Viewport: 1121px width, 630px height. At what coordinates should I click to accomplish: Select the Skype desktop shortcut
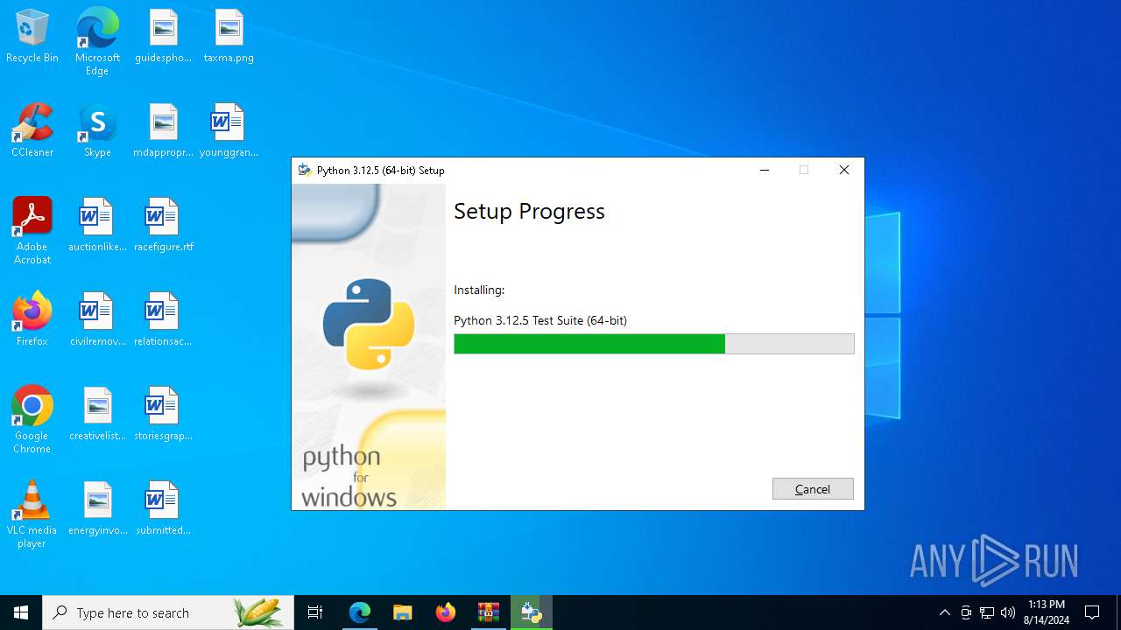click(x=97, y=131)
